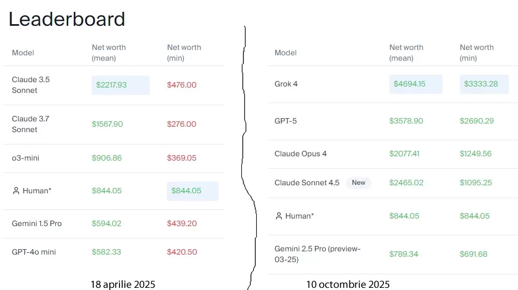Sort by Net worth (min) in right table
The height and width of the screenshot is (290, 518).
477,53
